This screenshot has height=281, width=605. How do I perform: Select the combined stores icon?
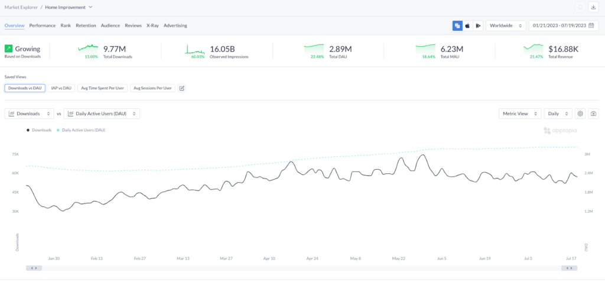pos(457,25)
